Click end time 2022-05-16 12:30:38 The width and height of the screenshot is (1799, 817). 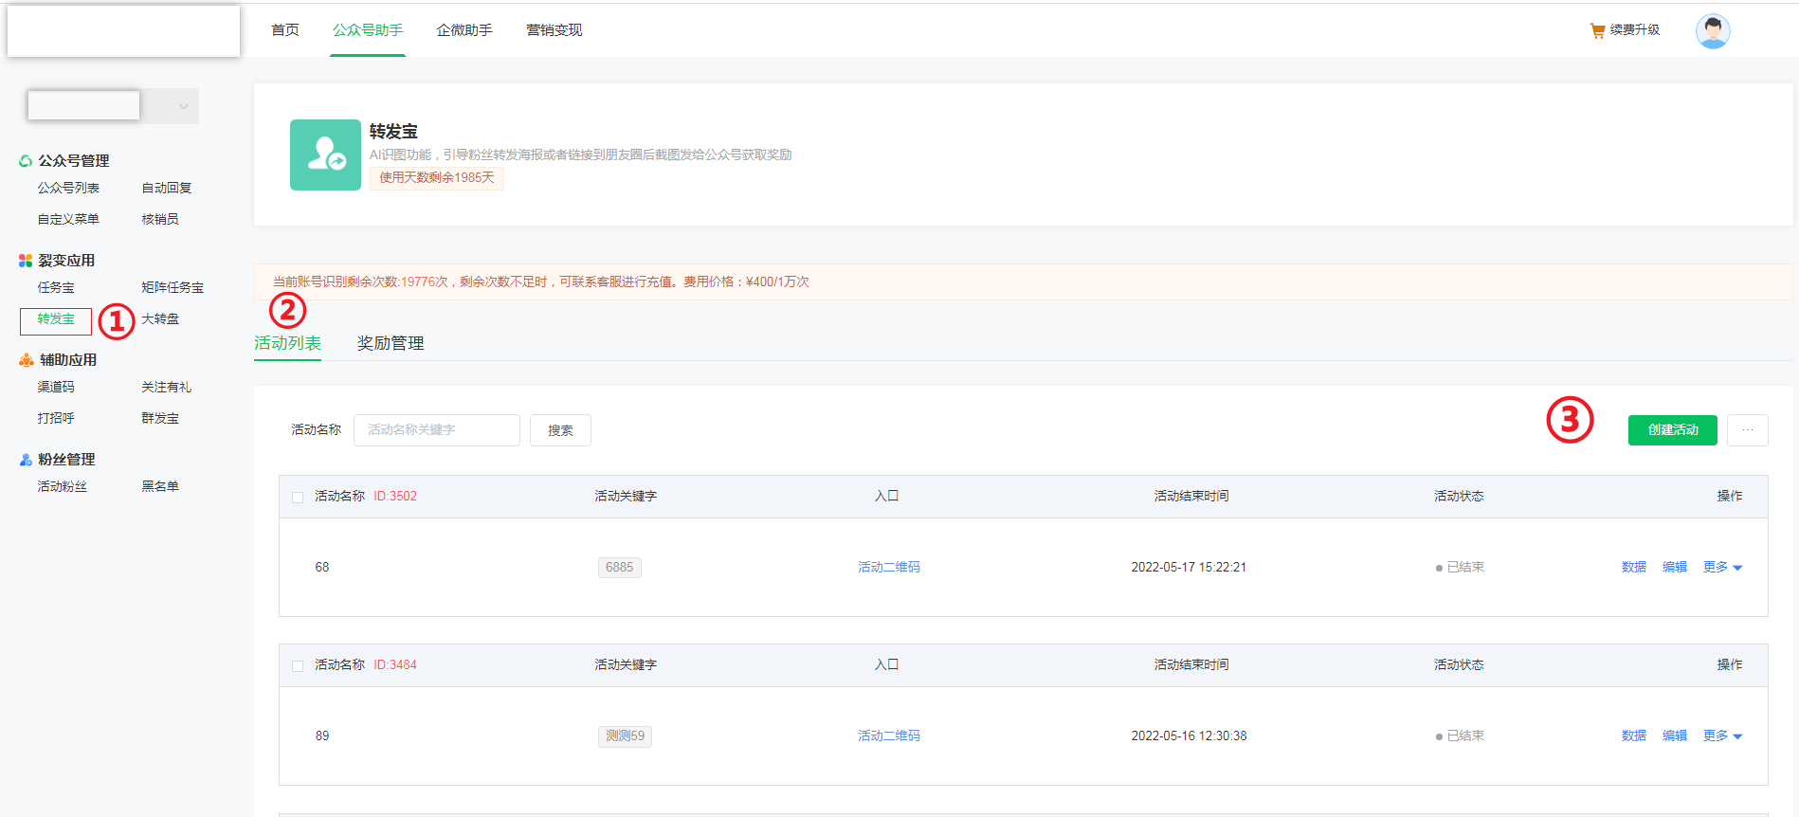(1189, 735)
